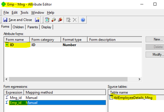
Task: Click the Save and Close button label
Action: (20, 20)
